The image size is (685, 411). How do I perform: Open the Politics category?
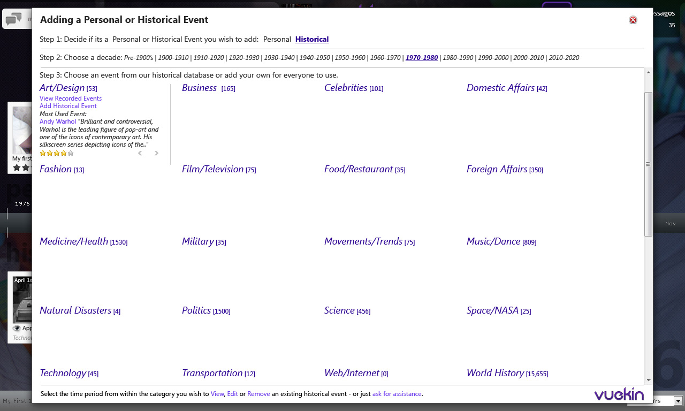pos(196,310)
